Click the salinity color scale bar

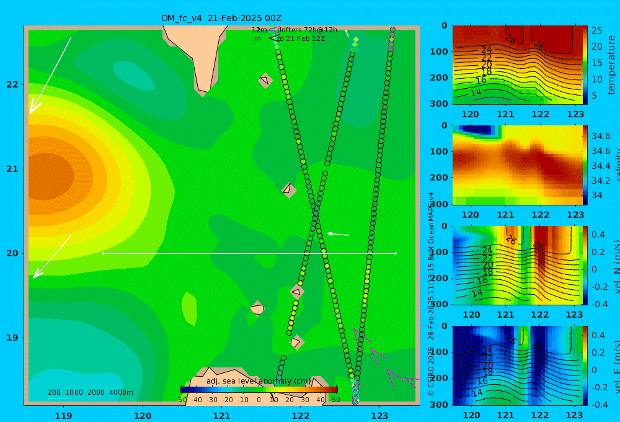click(x=585, y=165)
